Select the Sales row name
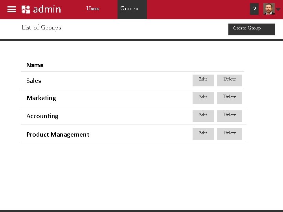Viewport: 283px width, 212px height. coord(34,80)
